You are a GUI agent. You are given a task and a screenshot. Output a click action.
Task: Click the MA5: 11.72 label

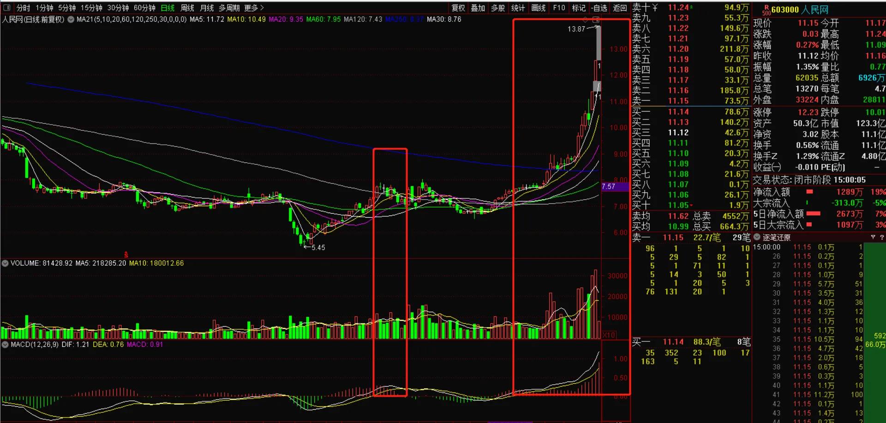(x=207, y=19)
